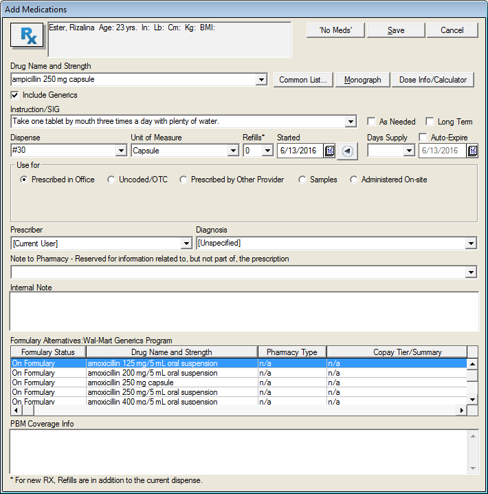
Task: Sort by Formulary Status column header
Action: point(47,352)
